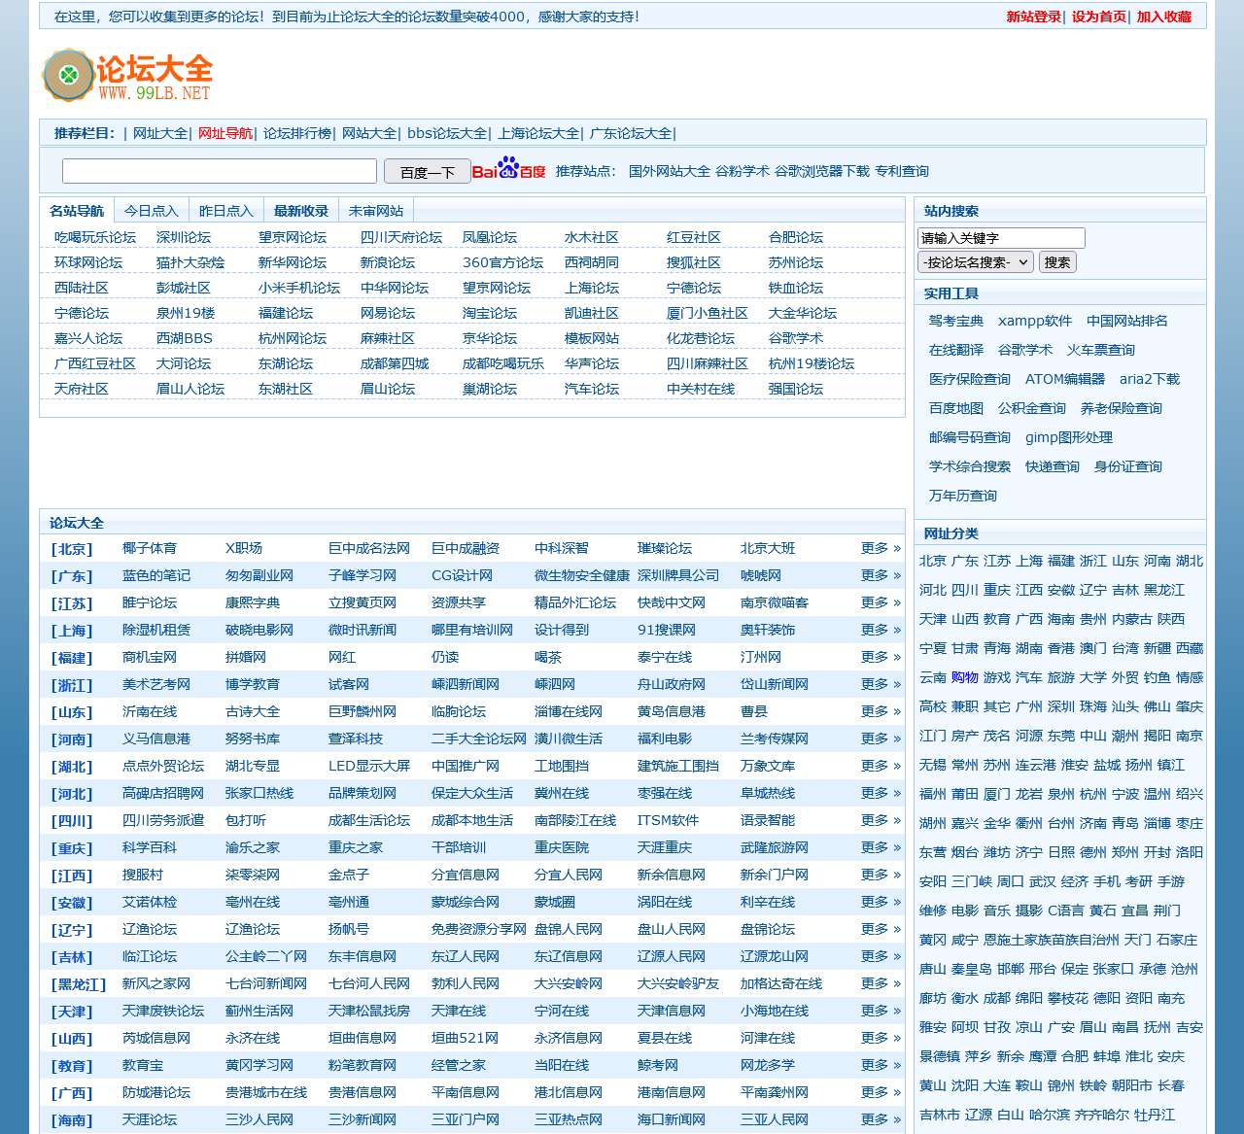
Task: Focus the 请输入关键字 search box
Action: pos(1000,238)
